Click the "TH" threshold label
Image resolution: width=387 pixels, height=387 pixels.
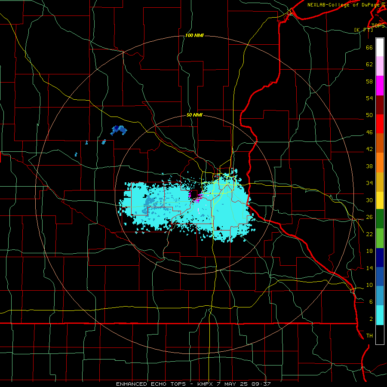369,336
